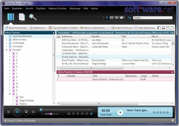Skip to previous track
The width and height of the screenshot is (179, 126).
[9, 112]
